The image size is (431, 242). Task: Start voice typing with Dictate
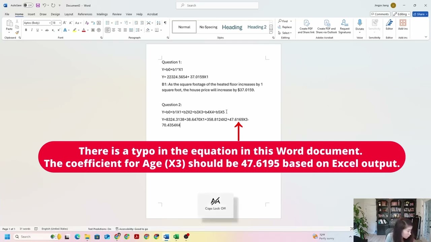(360, 25)
